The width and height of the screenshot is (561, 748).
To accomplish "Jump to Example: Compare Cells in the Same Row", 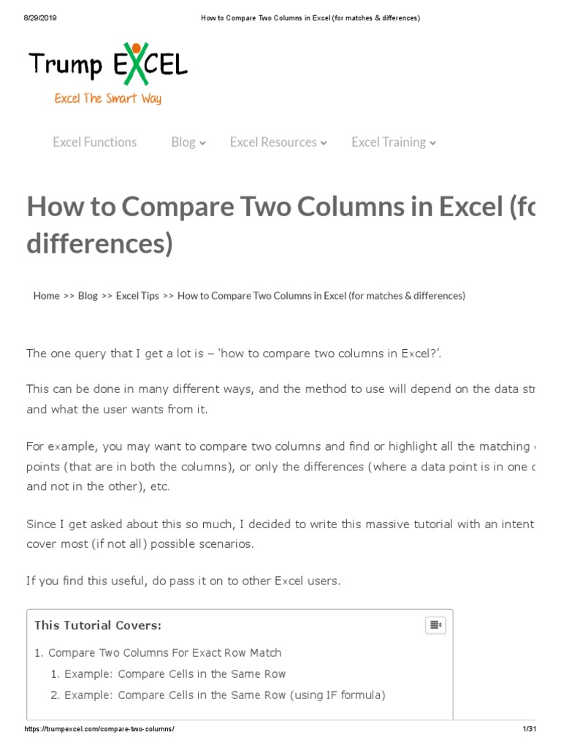I will tap(175, 673).
